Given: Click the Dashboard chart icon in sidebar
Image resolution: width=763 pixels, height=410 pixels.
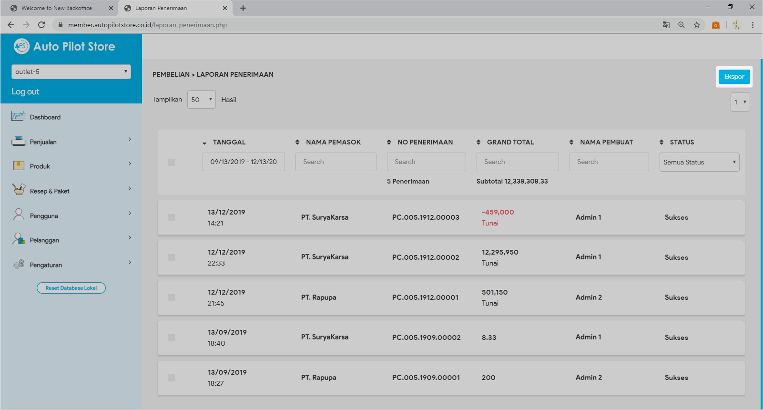Looking at the screenshot, I should (x=19, y=116).
